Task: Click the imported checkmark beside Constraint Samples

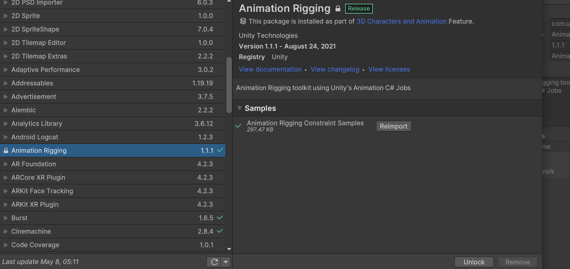Action: (x=238, y=126)
